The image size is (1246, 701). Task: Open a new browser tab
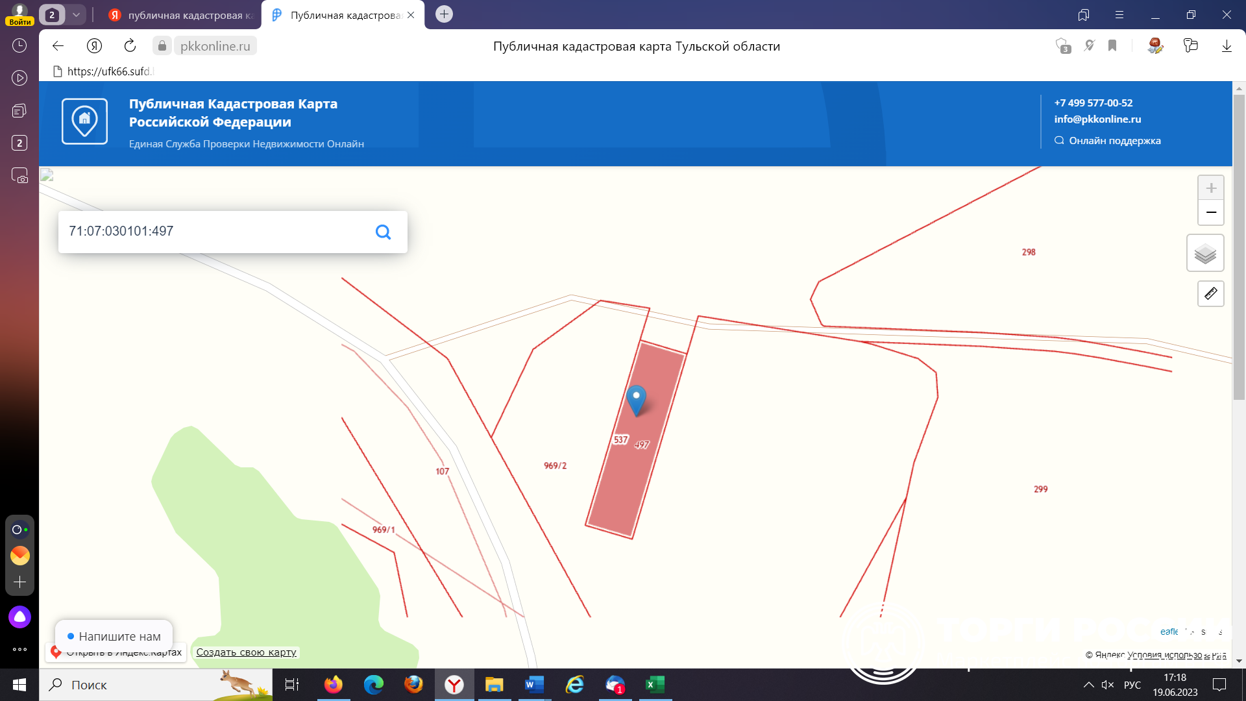(x=444, y=14)
